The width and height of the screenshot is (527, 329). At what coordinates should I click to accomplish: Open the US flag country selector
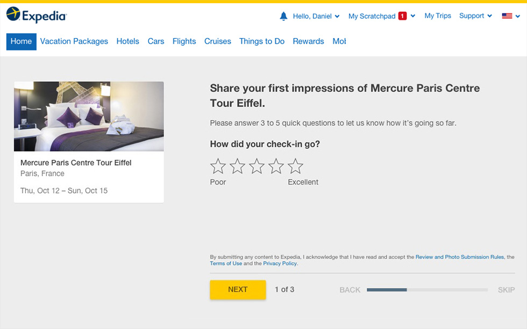click(x=511, y=16)
